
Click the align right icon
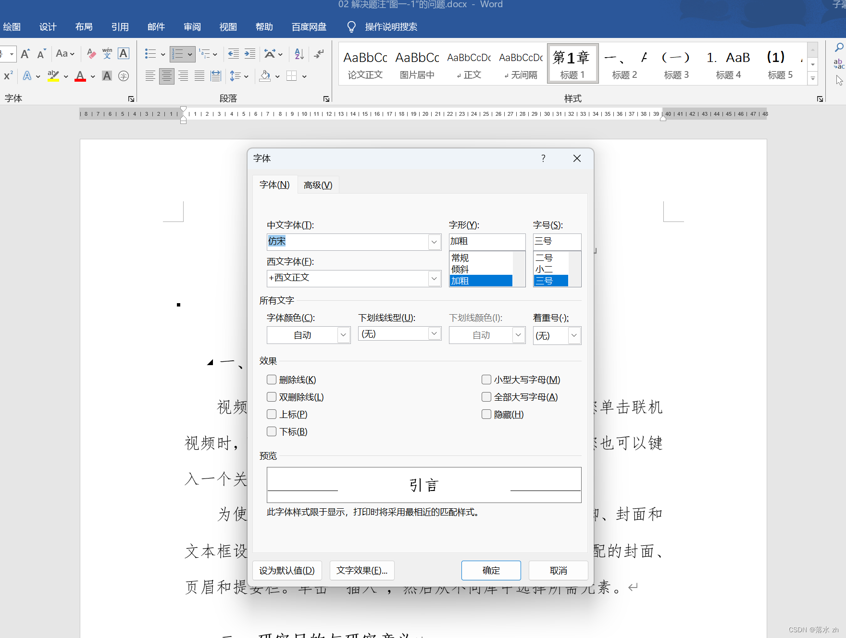click(x=183, y=76)
